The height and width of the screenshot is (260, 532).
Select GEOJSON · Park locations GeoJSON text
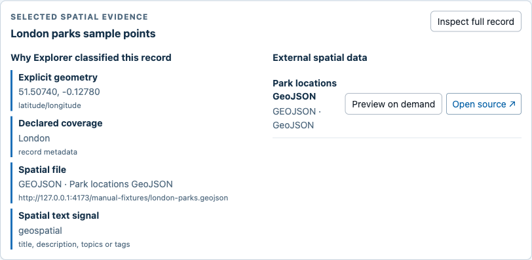point(96,184)
